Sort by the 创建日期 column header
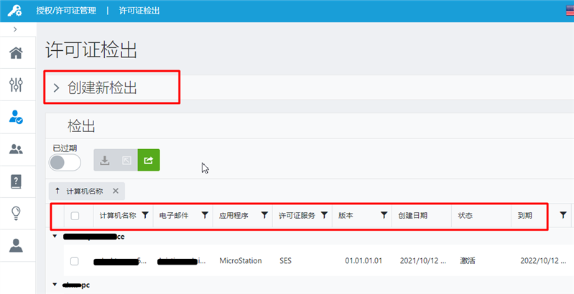Screen dimensions: 574x294 click(413, 215)
